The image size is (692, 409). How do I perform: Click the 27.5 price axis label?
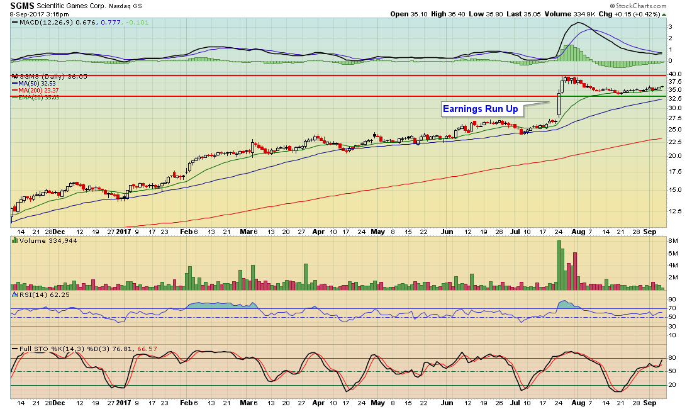pyautogui.click(x=675, y=118)
